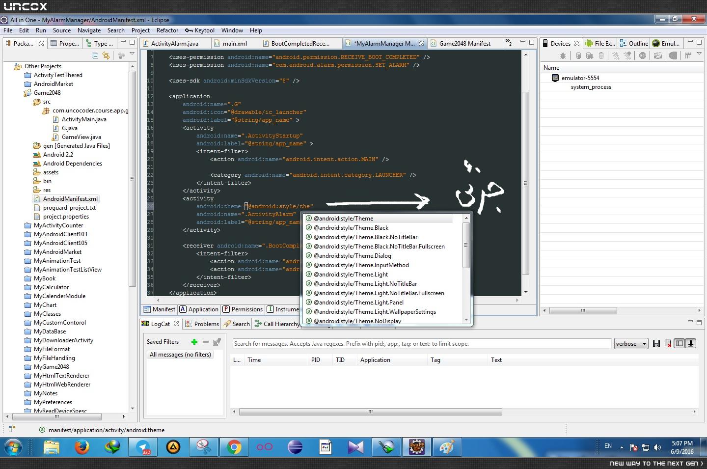Click the Time column header in LogCat
Screen dimensions: 707x469
[x=276, y=360]
